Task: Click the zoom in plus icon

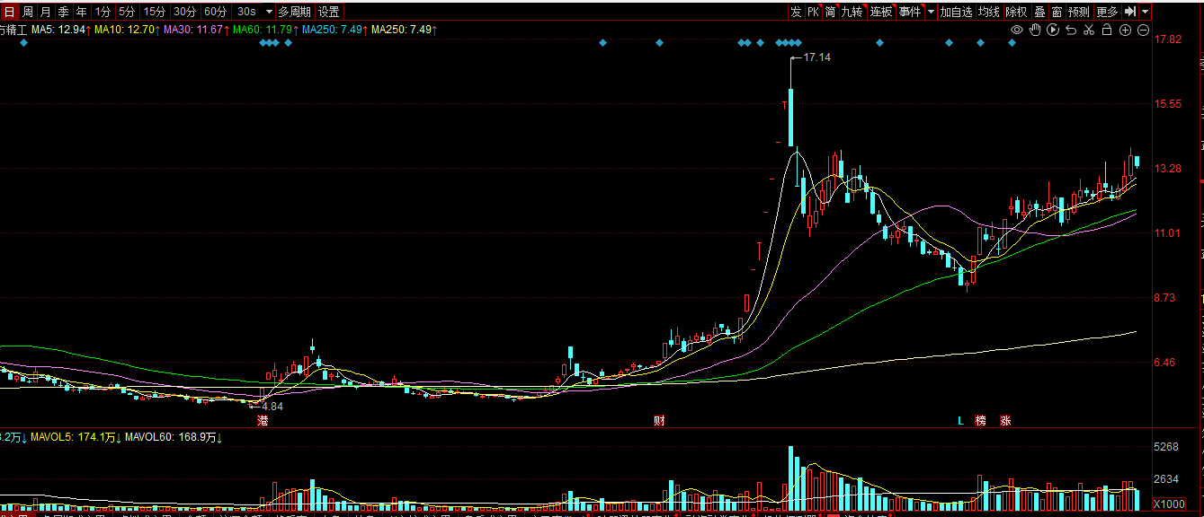Action: [1125, 30]
